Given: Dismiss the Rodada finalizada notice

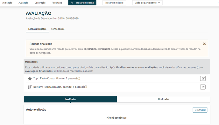Looking at the screenshot, I should 204,44.
